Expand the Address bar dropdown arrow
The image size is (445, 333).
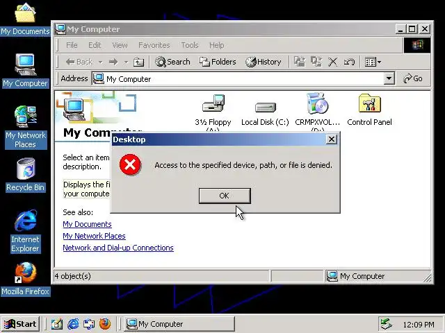pos(389,78)
